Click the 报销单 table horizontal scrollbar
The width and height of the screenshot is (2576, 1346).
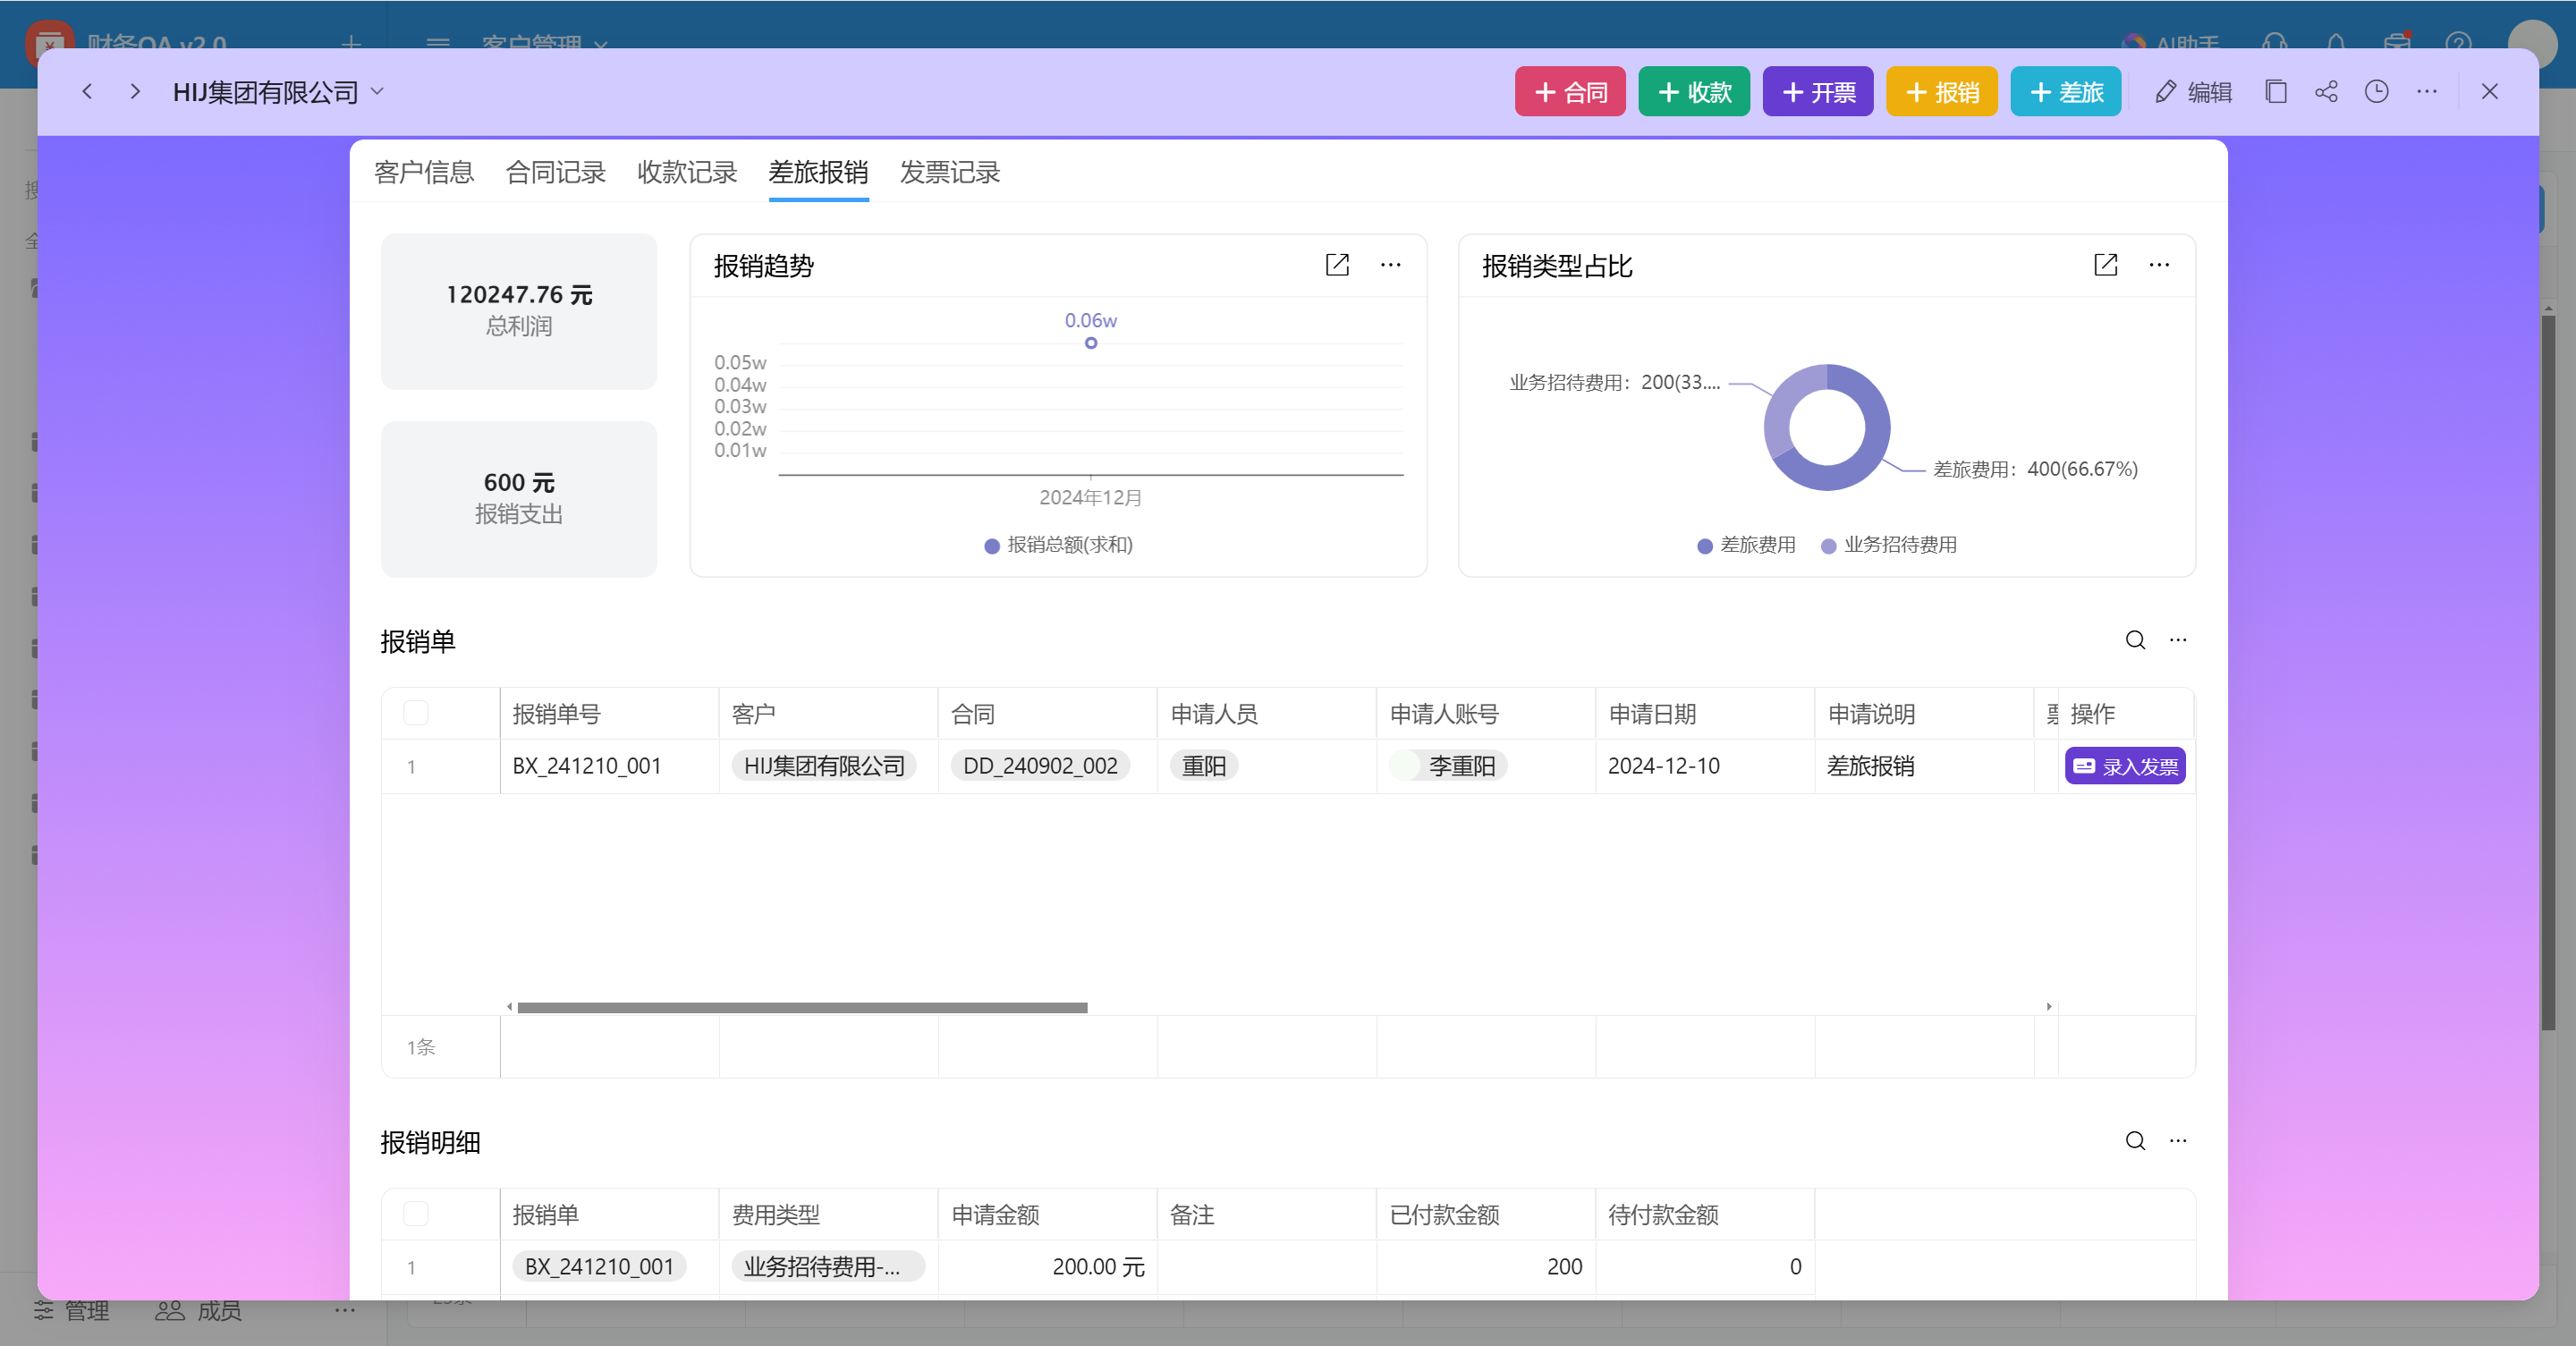802,1007
